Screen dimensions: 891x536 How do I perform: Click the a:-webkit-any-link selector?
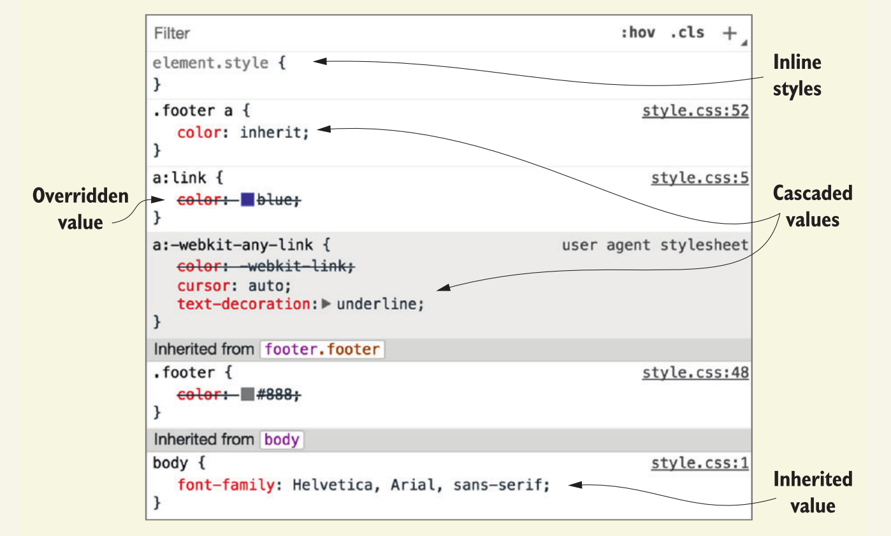[x=233, y=245]
